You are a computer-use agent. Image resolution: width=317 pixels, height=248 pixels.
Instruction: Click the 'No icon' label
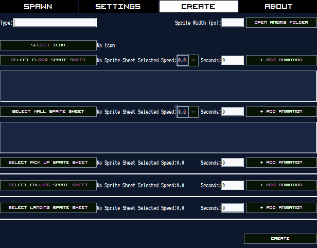[105, 45]
